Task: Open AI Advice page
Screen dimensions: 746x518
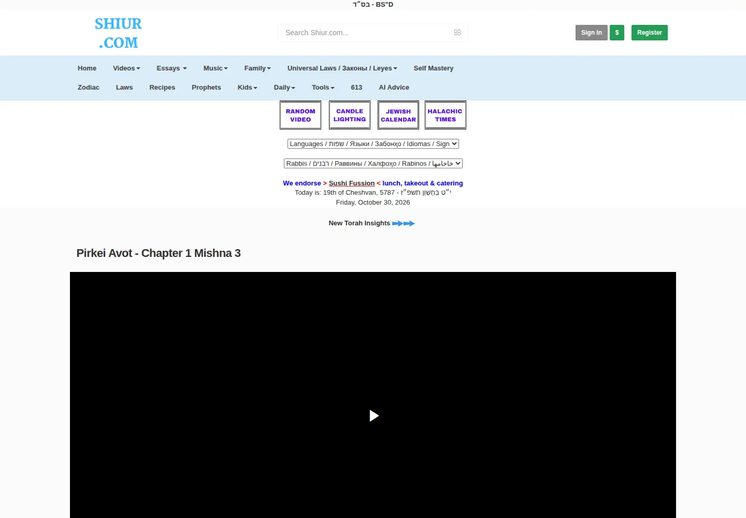Action: (x=394, y=88)
